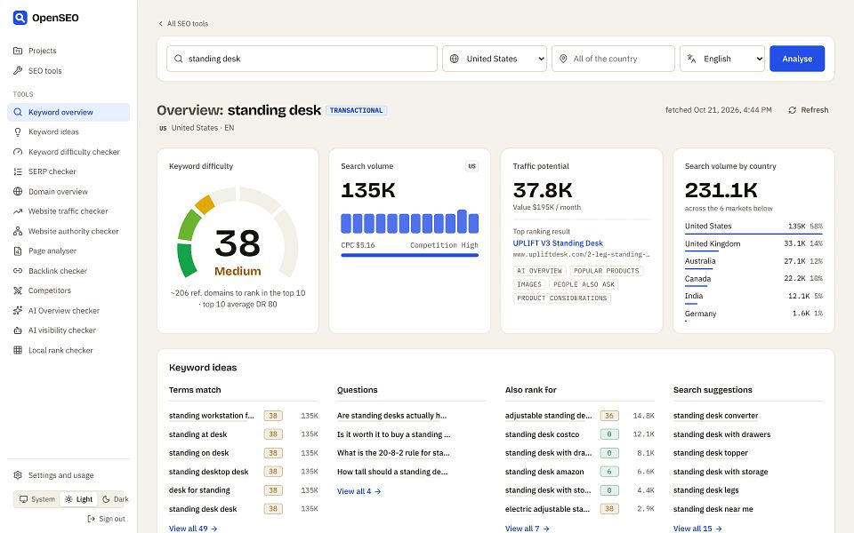The height and width of the screenshot is (533, 854).
Task: Click the standing desk keyword input field
Action: (x=302, y=59)
